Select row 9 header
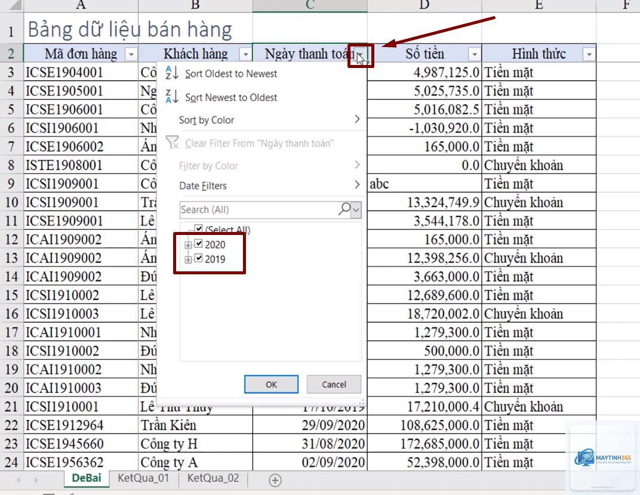This screenshot has width=640, height=495. (11, 184)
